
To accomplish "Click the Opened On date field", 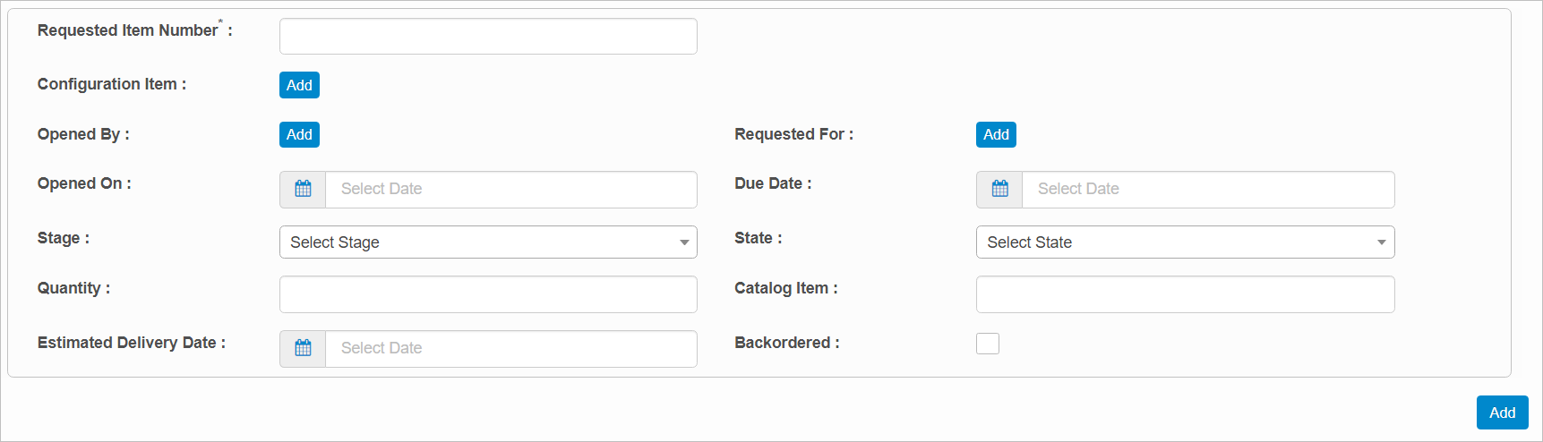I will click(x=511, y=189).
